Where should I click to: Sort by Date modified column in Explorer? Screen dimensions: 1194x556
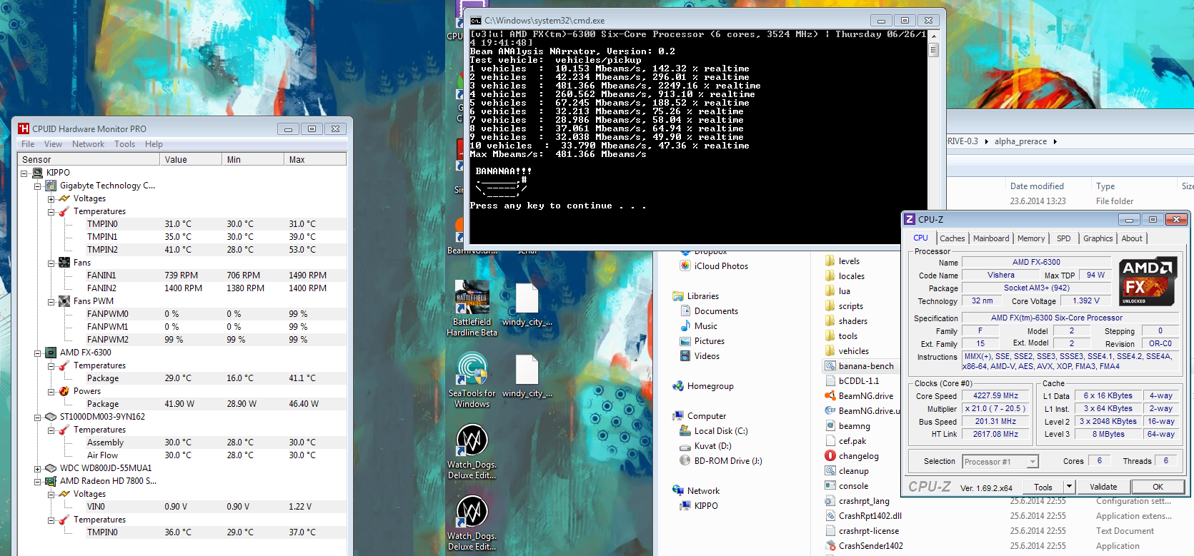coord(1036,186)
